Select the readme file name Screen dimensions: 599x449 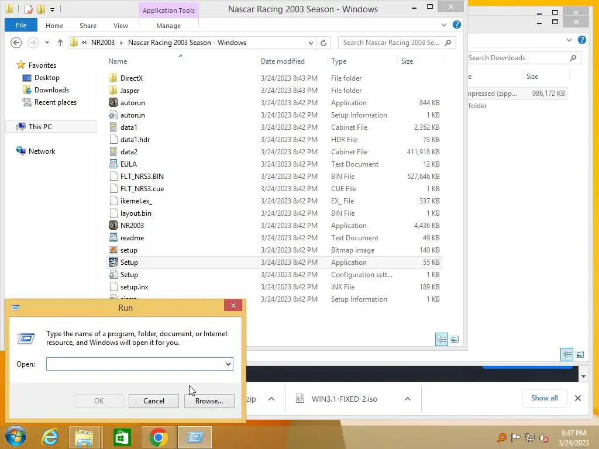(132, 238)
